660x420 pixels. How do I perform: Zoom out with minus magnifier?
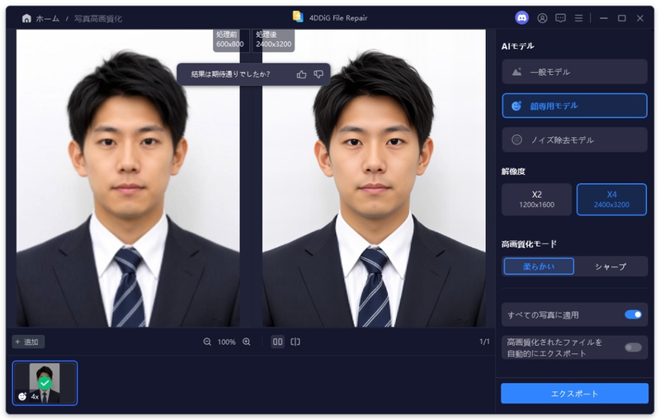(x=207, y=342)
